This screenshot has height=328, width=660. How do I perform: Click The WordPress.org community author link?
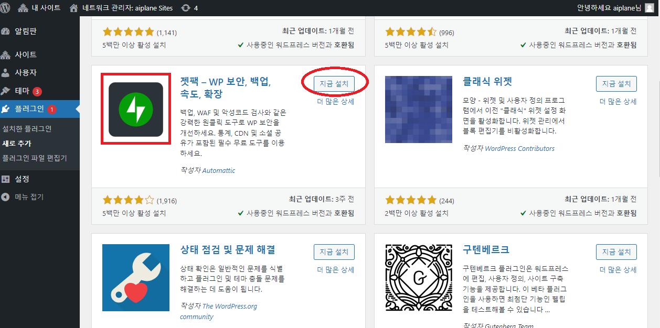point(218,311)
